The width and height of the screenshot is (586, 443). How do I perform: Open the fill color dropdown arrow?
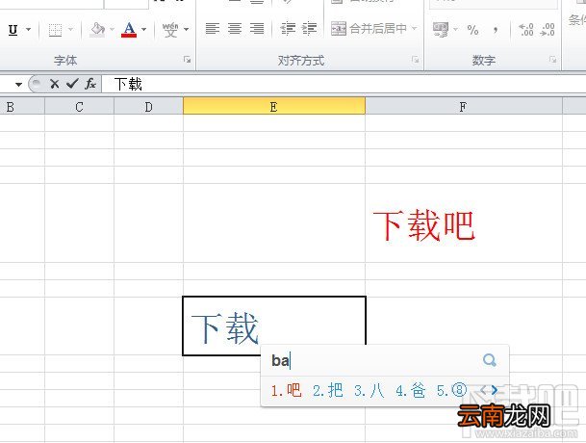click(x=112, y=29)
